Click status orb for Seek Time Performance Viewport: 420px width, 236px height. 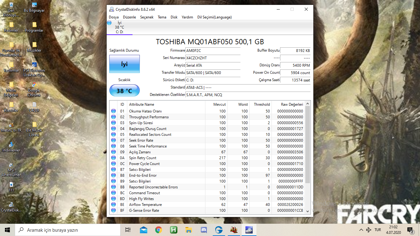point(113,146)
